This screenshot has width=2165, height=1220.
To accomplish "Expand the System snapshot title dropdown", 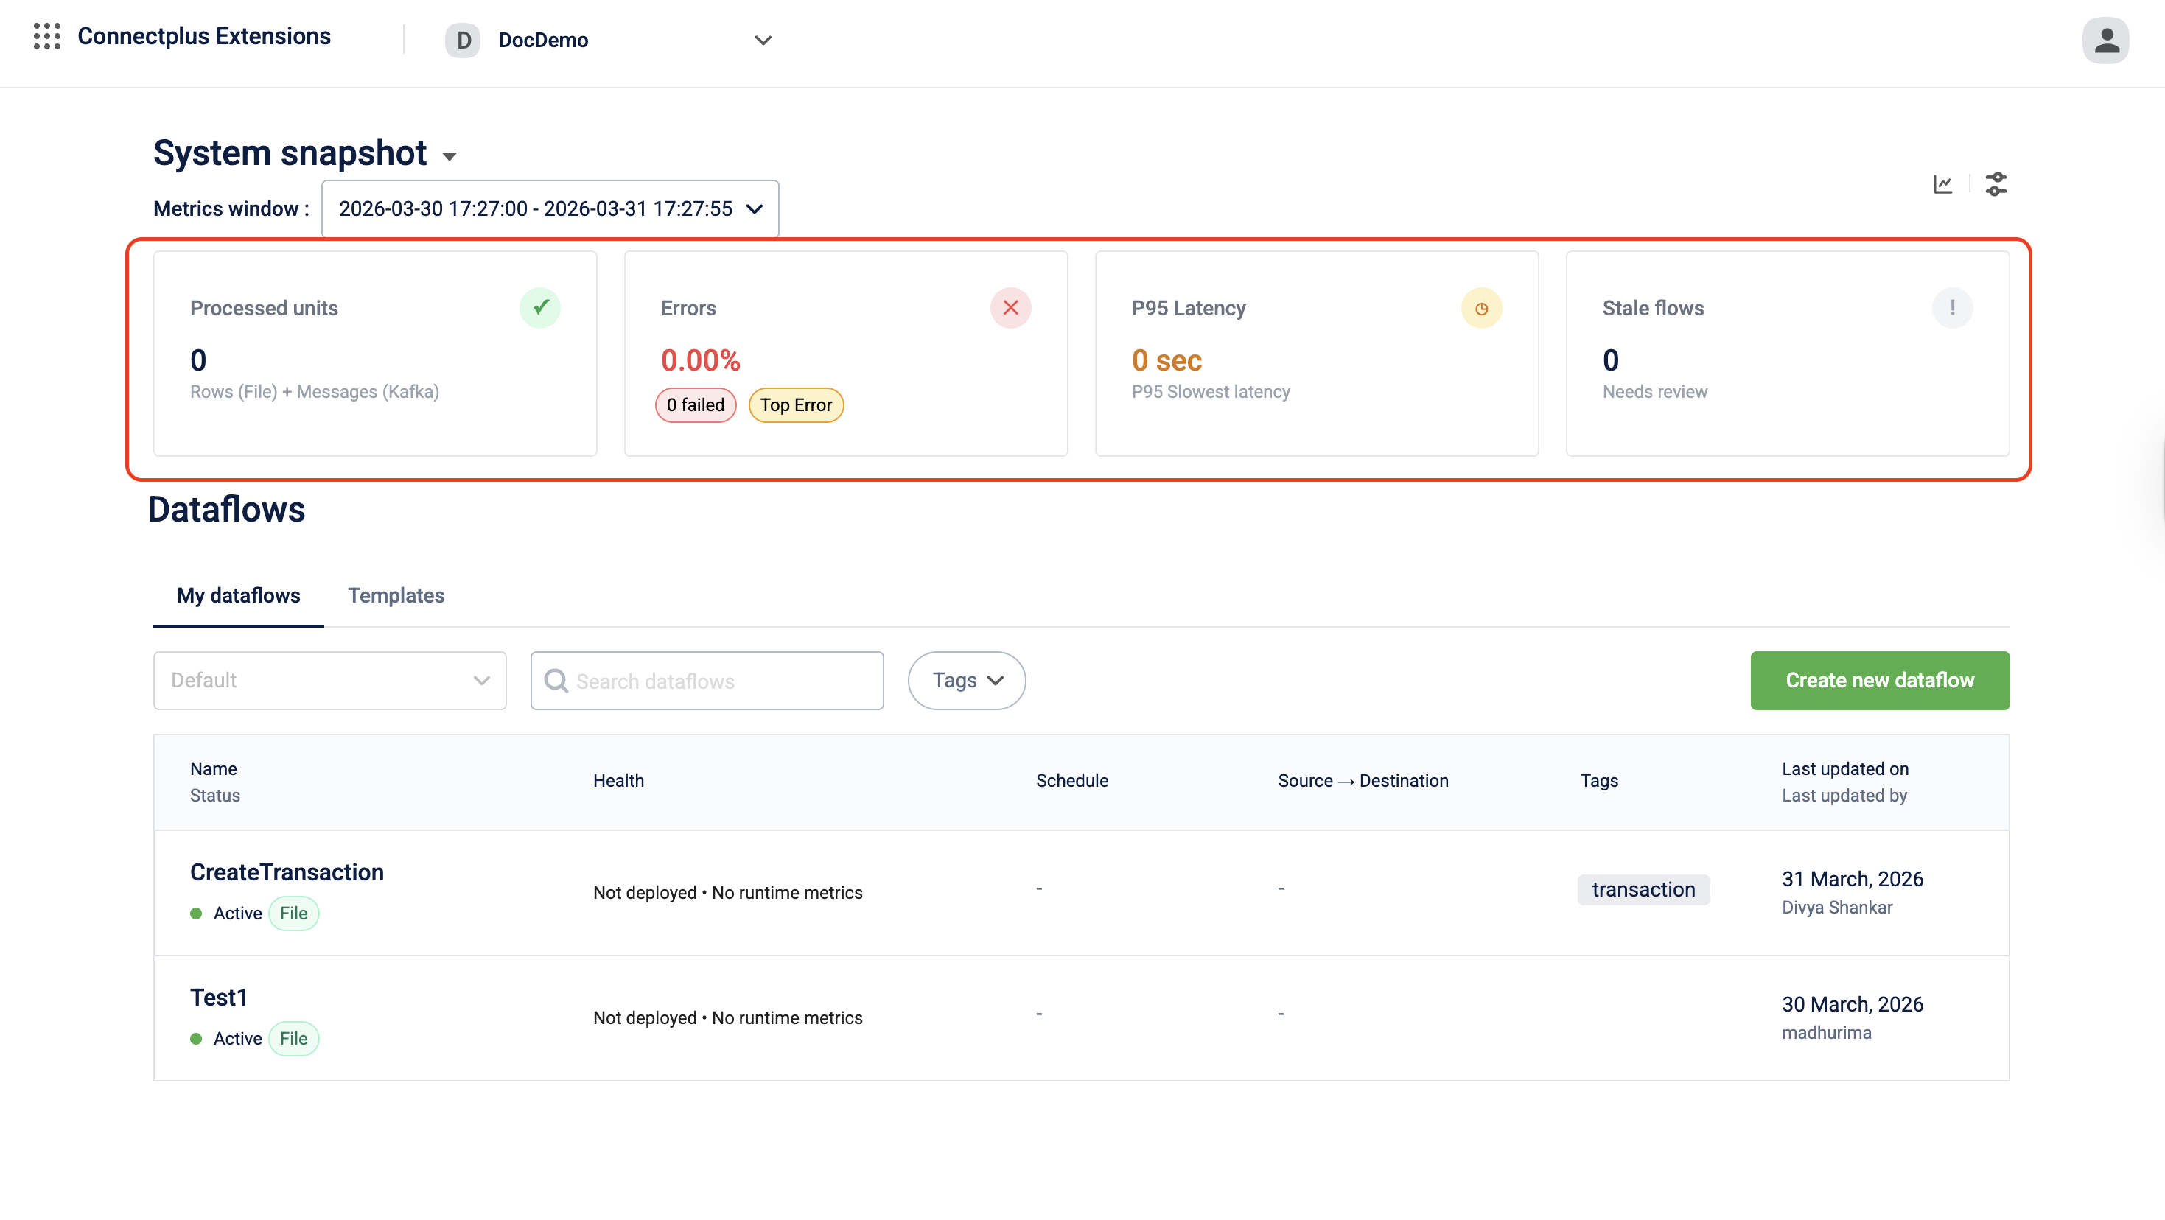I will tap(450, 156).
